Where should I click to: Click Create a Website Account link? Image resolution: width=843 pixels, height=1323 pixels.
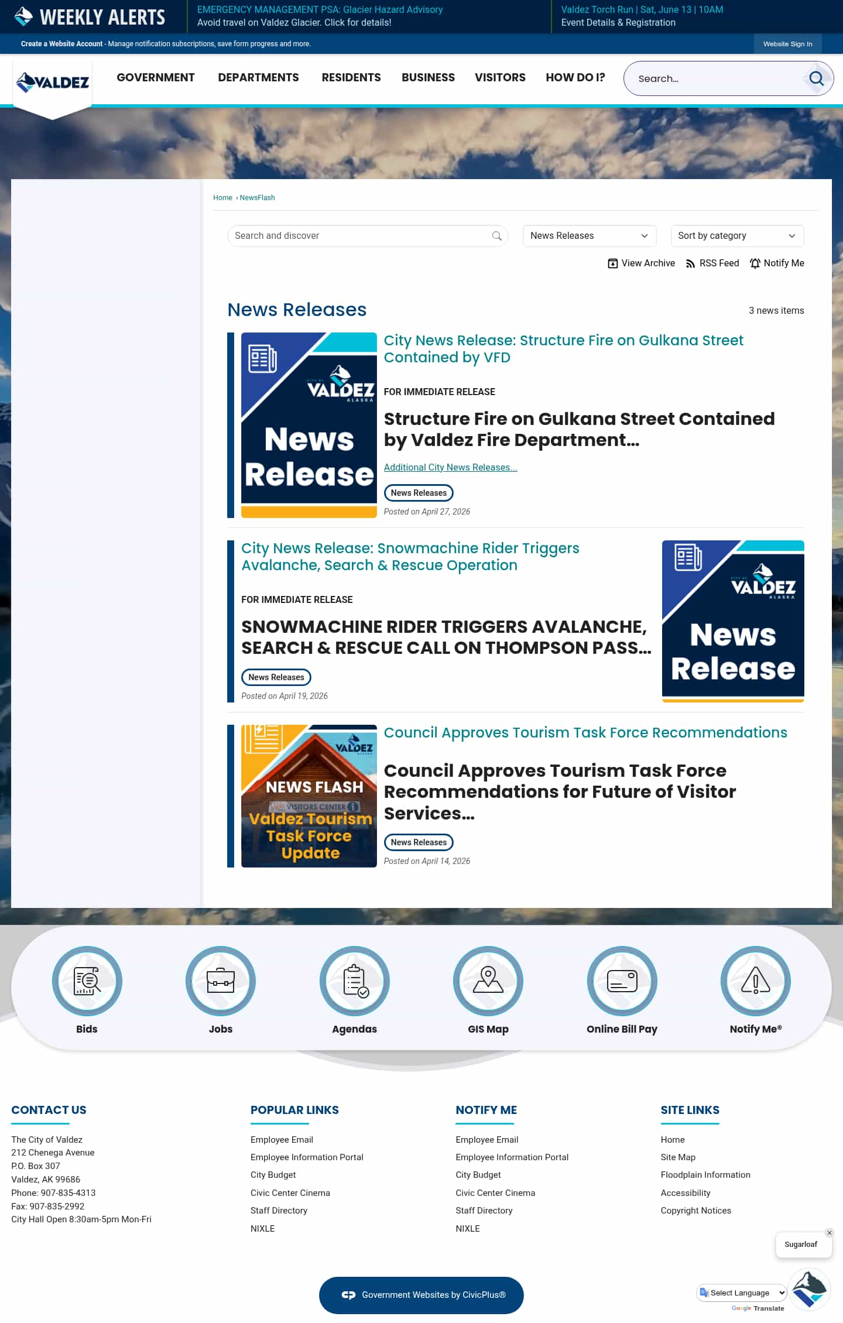pos(61,44)
